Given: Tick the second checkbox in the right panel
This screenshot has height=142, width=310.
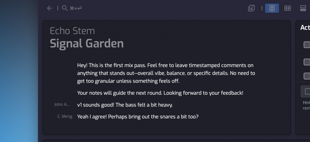Looking at the screenshot, I should tap(307, 62).
